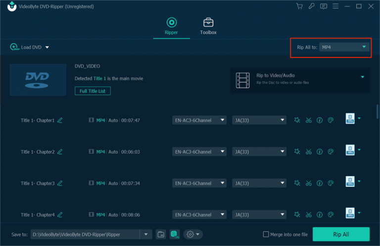The width and height of the screenshot is (380, 246).
Task: Open Chapter1 subtitle JA(33) dropdown
Action: coord(259,120)
